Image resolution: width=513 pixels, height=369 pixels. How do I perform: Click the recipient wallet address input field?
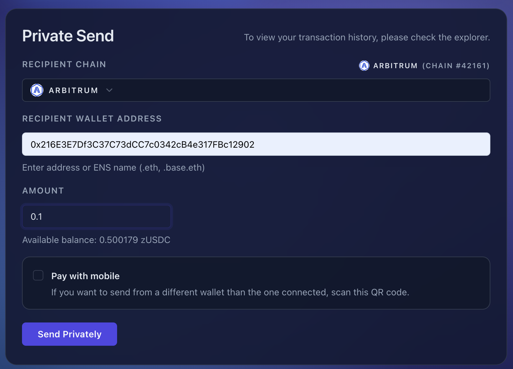tap(256, 144)
